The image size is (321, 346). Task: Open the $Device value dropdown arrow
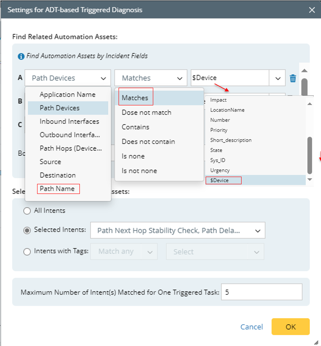click(278, 78)
